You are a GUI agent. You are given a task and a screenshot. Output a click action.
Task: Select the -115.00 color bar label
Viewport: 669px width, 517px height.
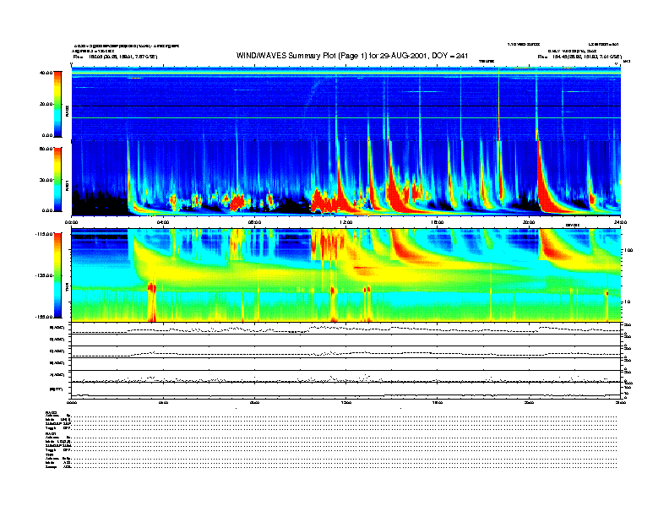click(x=44, y=234)
